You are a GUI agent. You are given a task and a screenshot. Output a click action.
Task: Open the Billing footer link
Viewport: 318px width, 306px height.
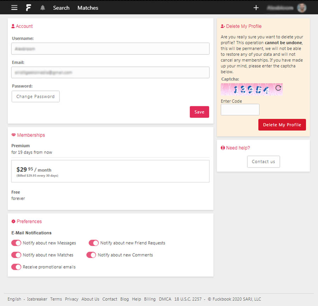tap(150, 299)
